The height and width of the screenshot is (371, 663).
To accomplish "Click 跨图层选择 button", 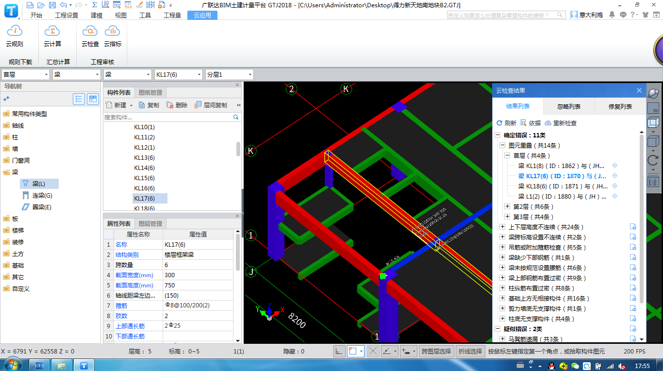I will [436, 351].
